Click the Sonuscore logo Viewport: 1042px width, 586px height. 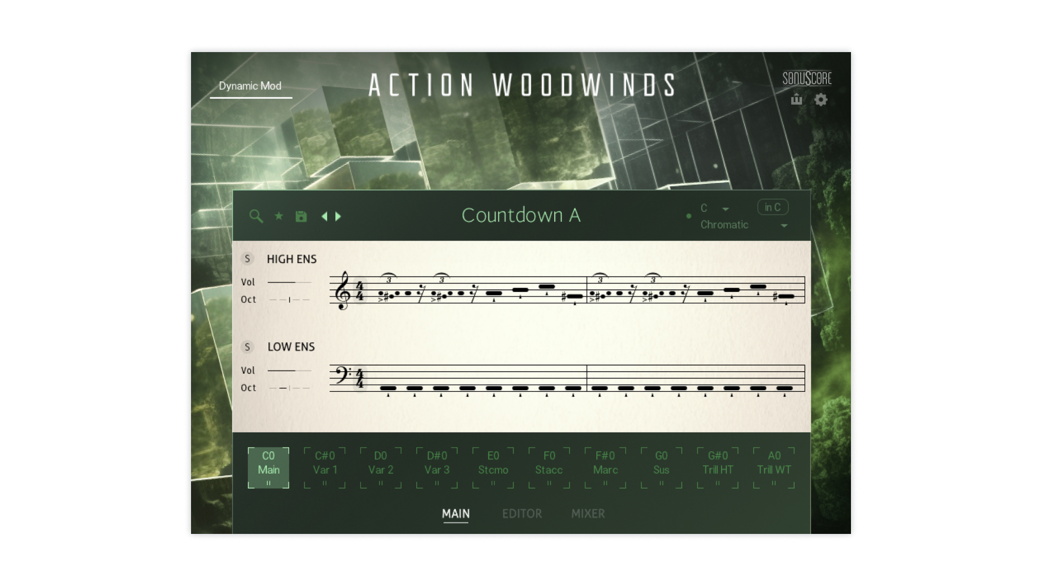[x=806, y=79]
